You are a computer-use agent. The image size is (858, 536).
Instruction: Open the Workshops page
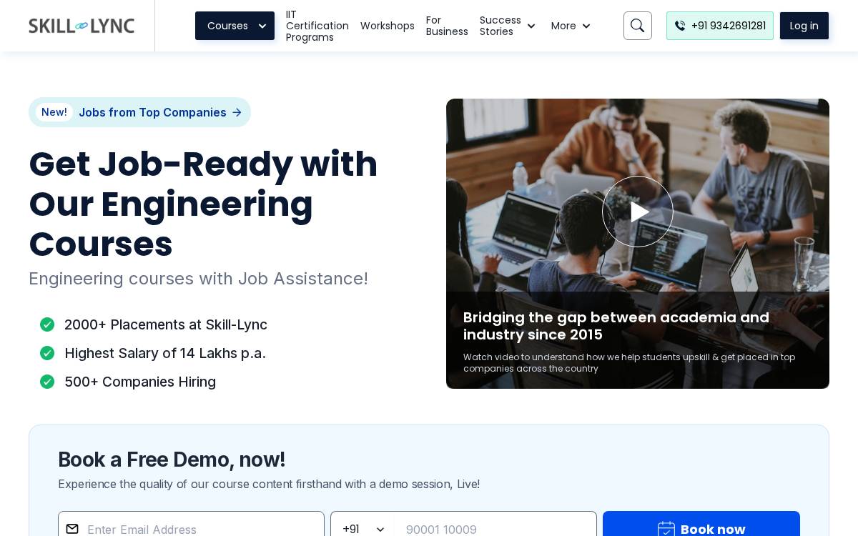tap(388, 26)
